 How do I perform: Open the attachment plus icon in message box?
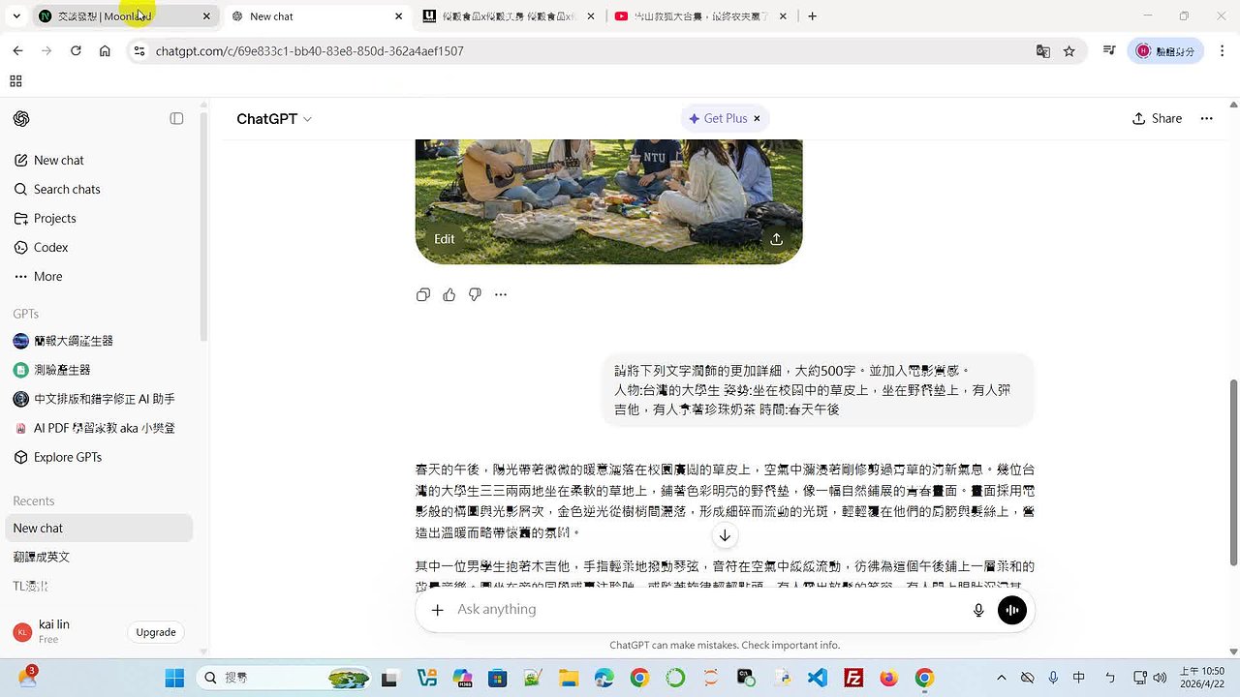[437, 610]
